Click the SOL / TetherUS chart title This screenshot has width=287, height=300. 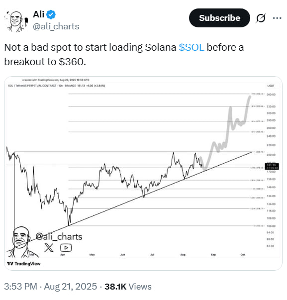coord(32,86)
